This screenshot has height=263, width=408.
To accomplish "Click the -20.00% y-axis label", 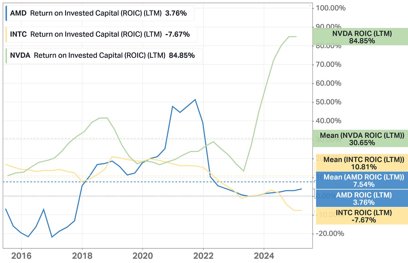I will (330, 234).
